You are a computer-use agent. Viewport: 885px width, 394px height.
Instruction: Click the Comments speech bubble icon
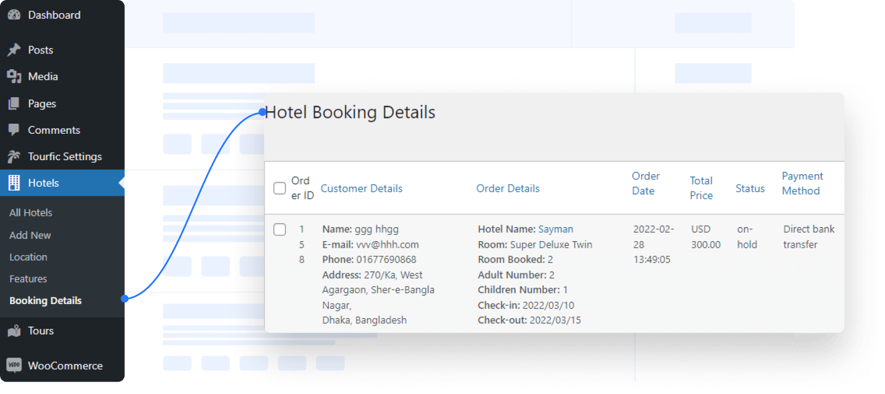14,130
